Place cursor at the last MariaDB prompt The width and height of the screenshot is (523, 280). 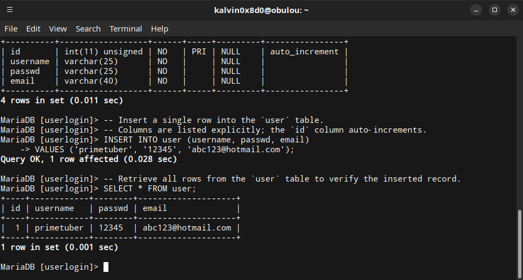[x=106, y=267]
